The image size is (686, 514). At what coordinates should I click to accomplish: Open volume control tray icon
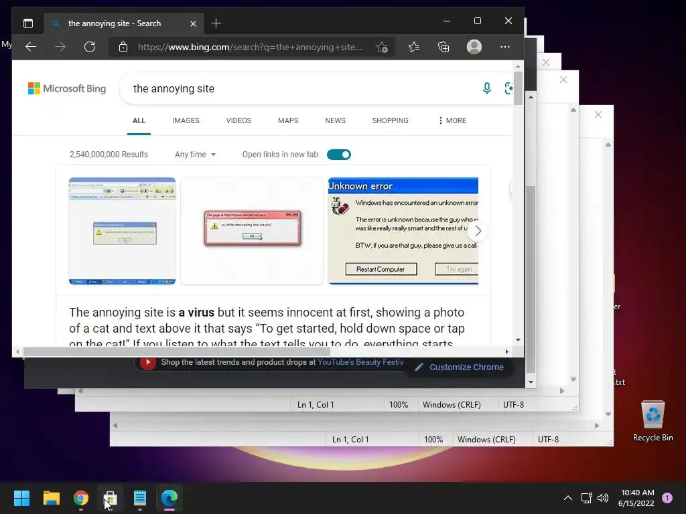coord(603,498)
